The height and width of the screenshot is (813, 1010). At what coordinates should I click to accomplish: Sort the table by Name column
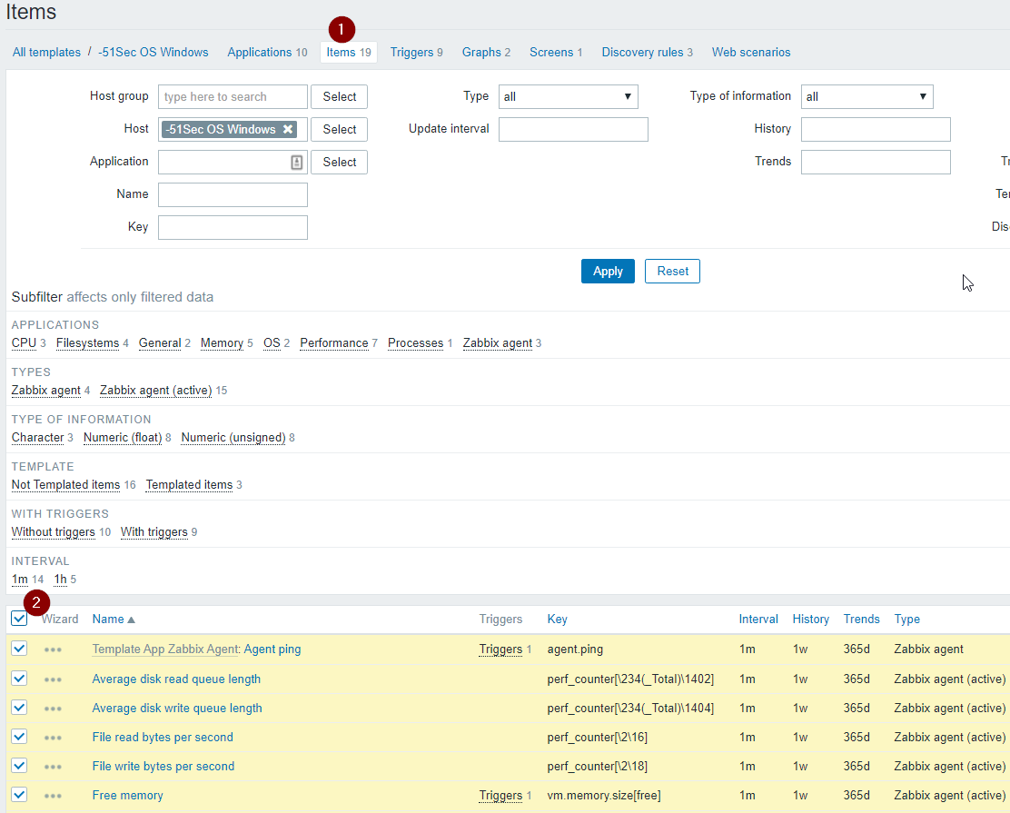114,620
